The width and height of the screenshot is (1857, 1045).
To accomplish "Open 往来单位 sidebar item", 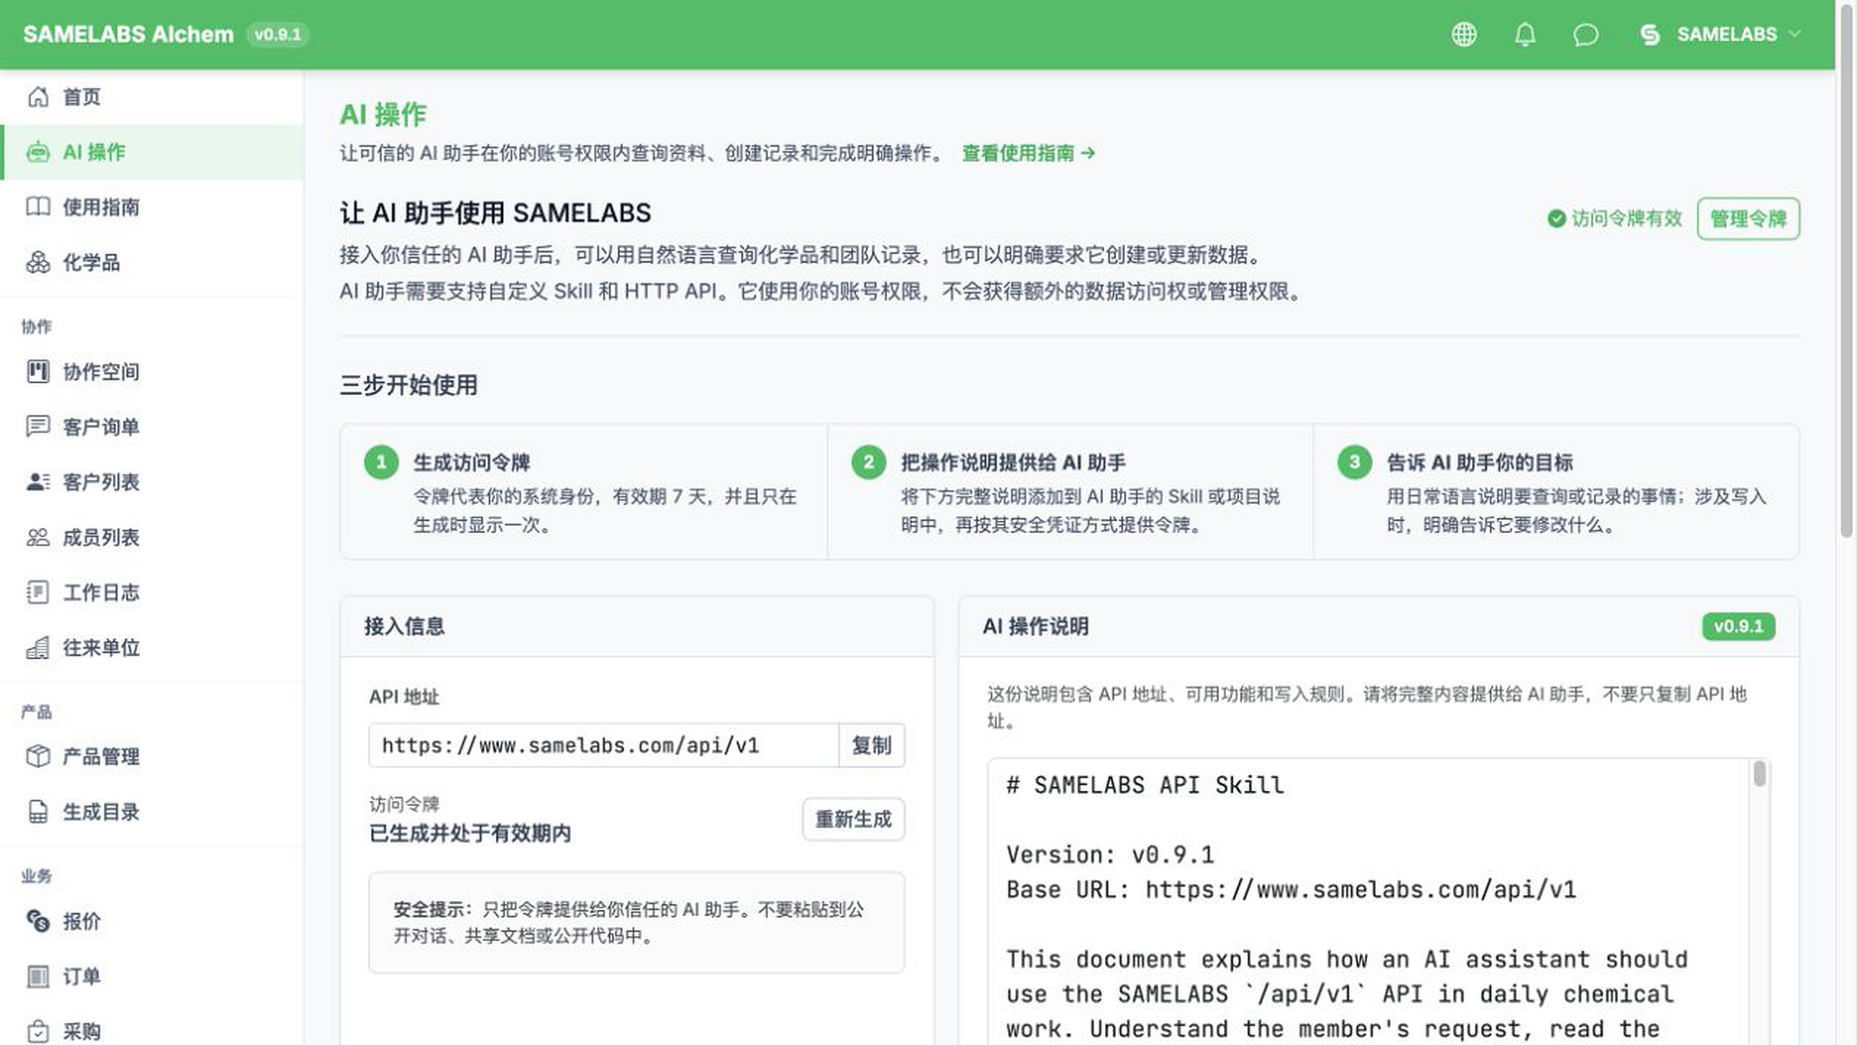I will [152, 647].
